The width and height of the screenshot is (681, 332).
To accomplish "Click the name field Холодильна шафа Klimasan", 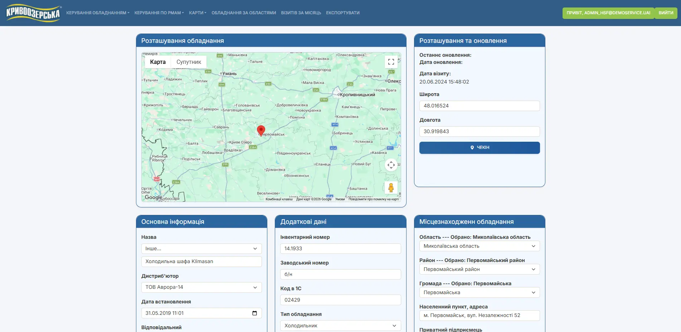I will tap(201, 262).
